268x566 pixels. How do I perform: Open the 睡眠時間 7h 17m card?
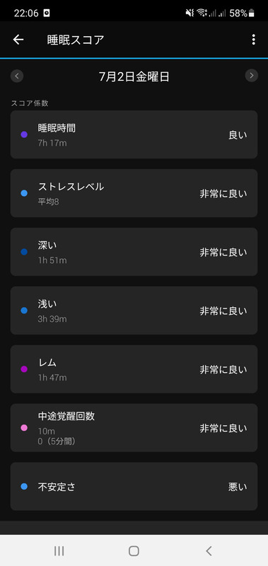(x=134, y=134)
